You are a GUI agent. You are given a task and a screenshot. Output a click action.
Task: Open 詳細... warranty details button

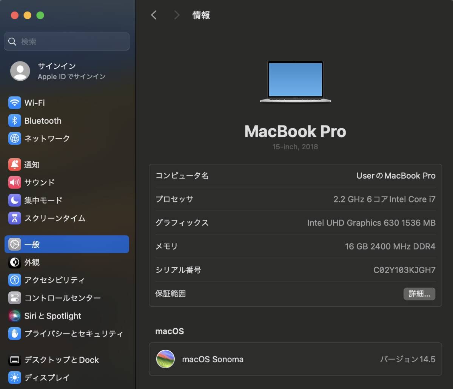tap(419, 294)
